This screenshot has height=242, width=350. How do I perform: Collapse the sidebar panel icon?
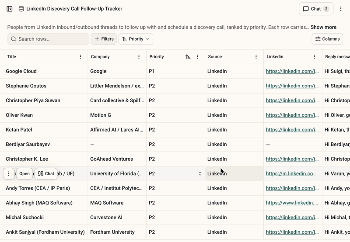pos(9,9)
